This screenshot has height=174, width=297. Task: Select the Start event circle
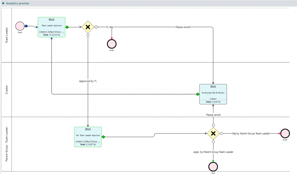coord(20,26)
